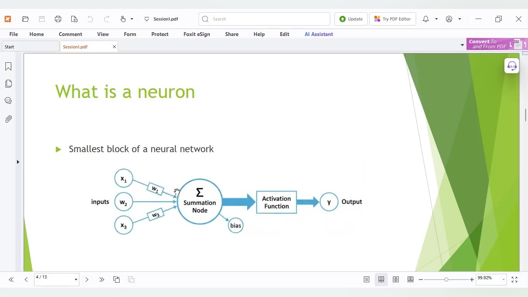Show the Comments panel

(x=8, y=100)
